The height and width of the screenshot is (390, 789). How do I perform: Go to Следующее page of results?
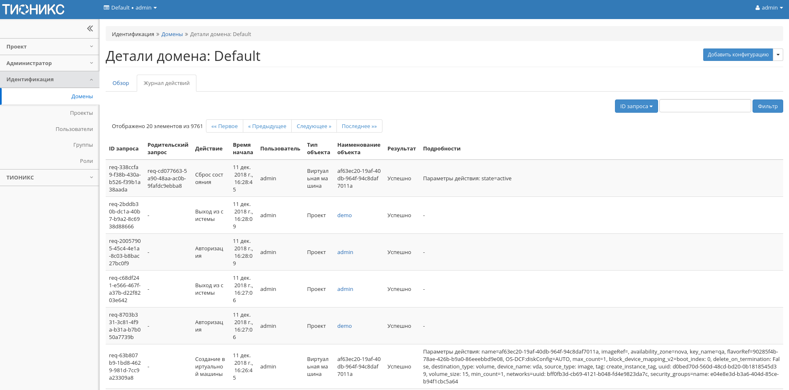pos(314,126)
